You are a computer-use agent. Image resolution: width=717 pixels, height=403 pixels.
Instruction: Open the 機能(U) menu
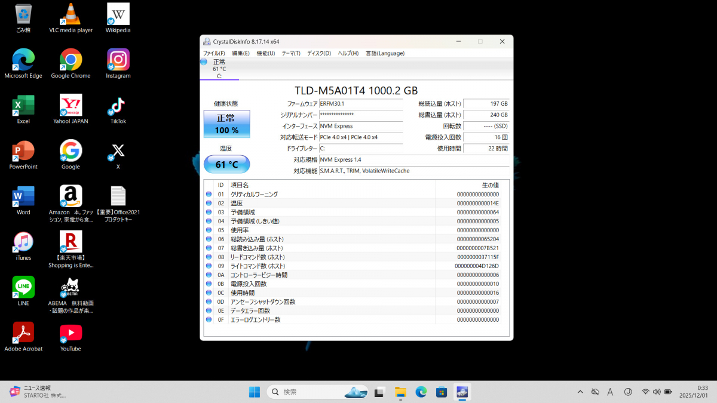(x=265, y=53)
